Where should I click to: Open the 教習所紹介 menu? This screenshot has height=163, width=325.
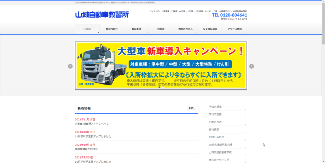[112, 29]
